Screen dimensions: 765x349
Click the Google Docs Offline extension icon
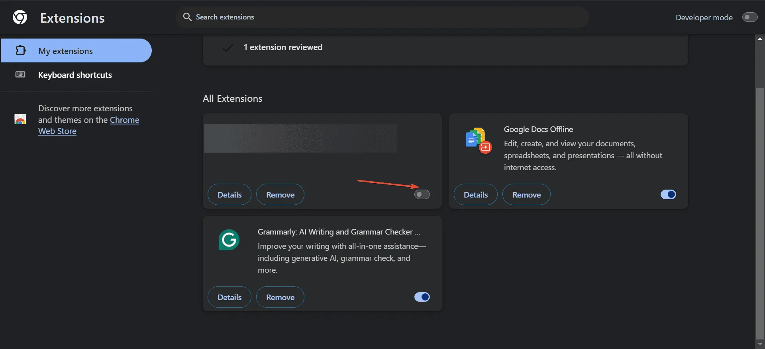coord(478,141)
